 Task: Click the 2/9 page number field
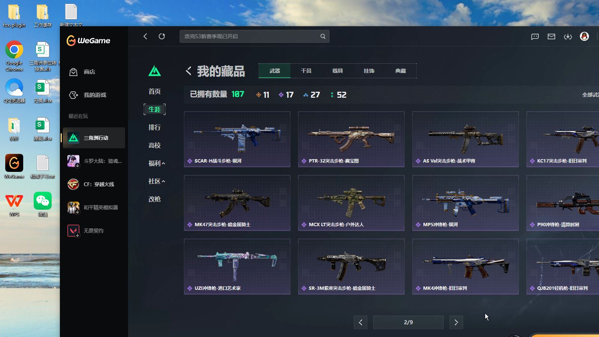408,322
